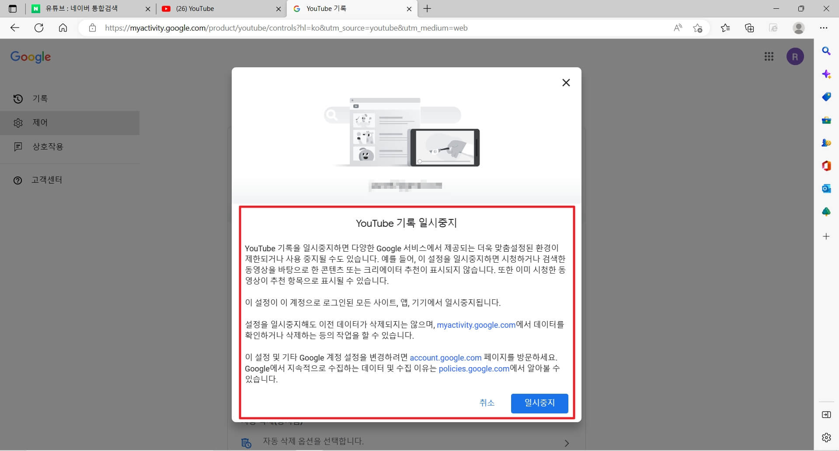This screenshot has height=451, width=839.
Task: Click the Google account avatar R
Action: click(x=795, y=56)
